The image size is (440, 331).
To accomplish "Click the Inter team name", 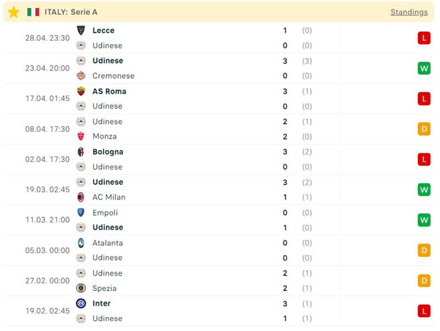I will point(101,304).
